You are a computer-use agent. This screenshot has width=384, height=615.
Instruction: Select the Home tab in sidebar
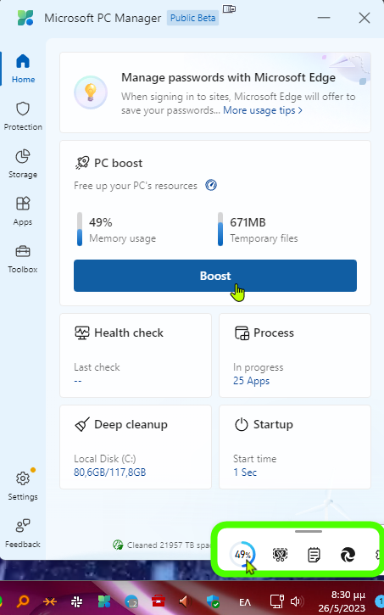click(23, 69)
